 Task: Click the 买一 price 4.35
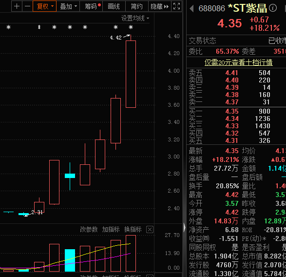231,111
